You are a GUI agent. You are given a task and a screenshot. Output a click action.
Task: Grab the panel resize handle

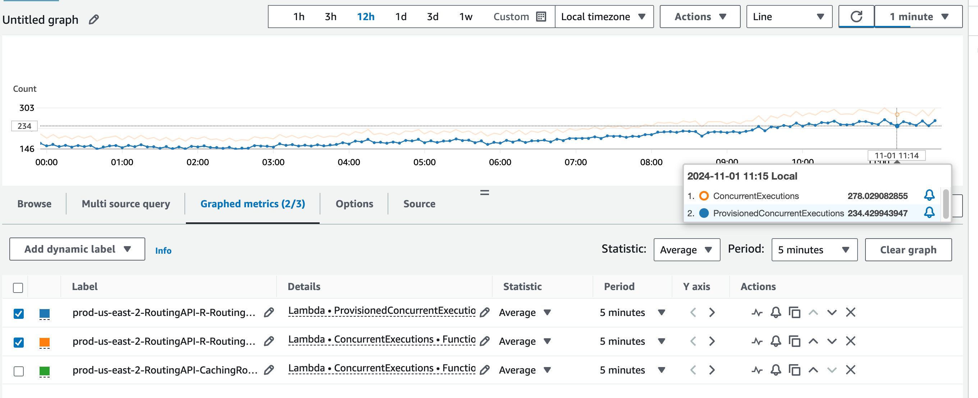pos(484,193)
